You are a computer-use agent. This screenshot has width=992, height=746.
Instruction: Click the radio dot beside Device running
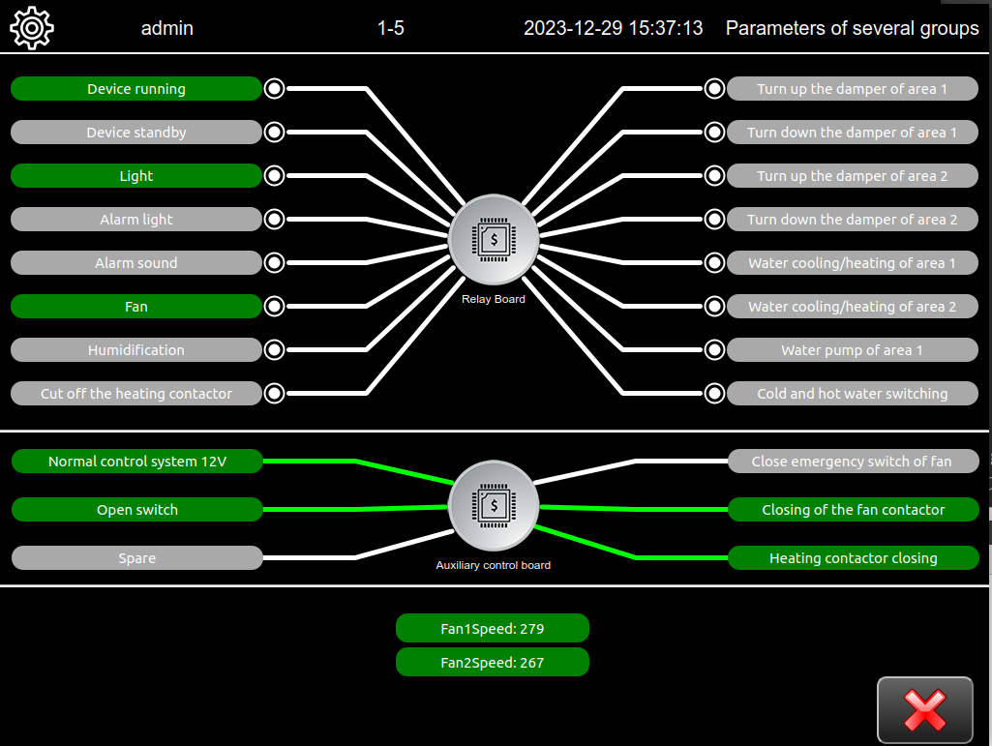[274, 89]
